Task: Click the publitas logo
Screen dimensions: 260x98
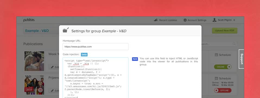Action: 29,20
